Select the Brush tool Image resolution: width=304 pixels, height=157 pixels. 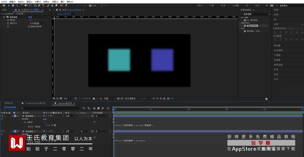[48, 5]
